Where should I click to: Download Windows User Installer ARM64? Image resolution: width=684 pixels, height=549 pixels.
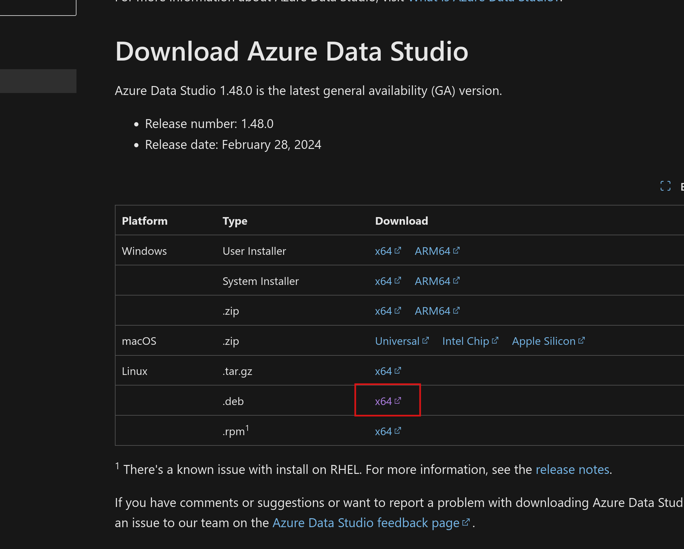[x=432, y=251]
